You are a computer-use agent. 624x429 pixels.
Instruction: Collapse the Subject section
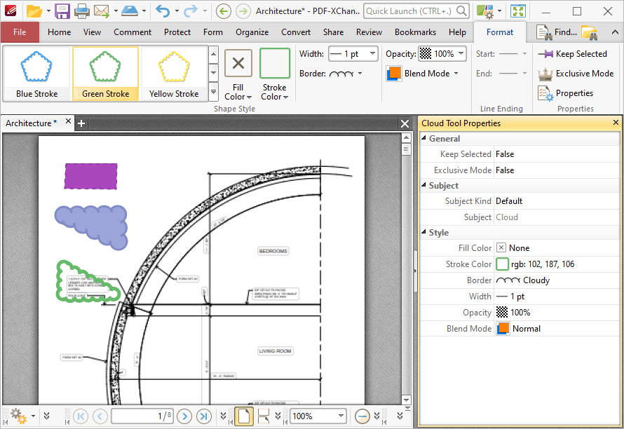pos(423,185)
